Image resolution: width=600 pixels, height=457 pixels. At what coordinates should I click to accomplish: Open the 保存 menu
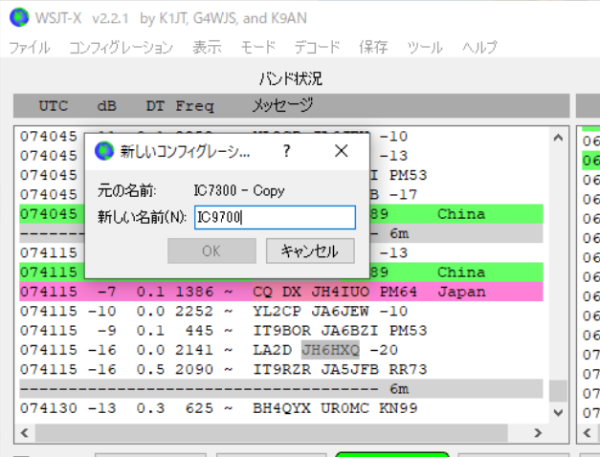click(x=373, y=48)
